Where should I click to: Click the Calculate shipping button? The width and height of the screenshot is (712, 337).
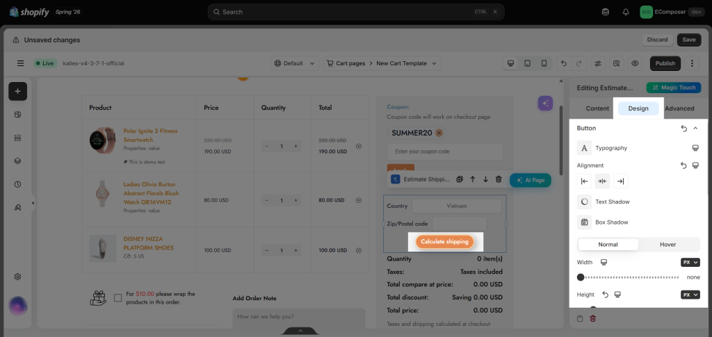point(444,242)
